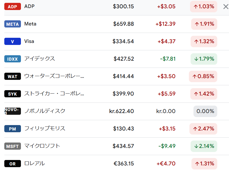229x170 pixels.
Task: Select the NOVO-B ticker badge
Action: pos(12,111)
